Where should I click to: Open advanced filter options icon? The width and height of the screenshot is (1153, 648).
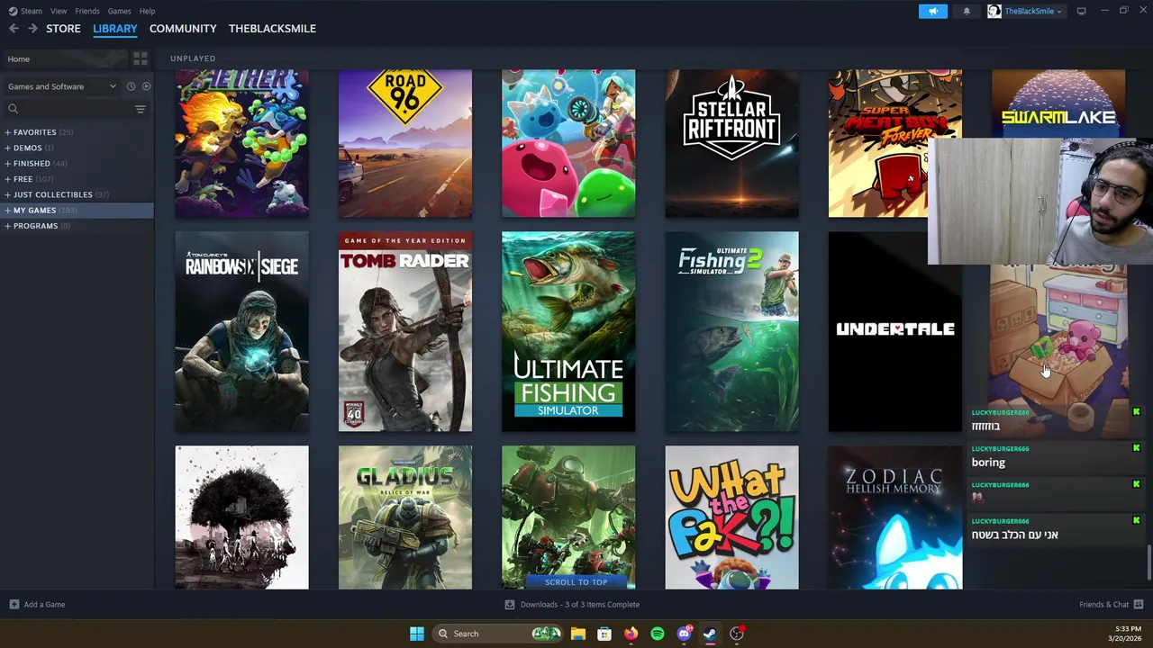(141, 109)
